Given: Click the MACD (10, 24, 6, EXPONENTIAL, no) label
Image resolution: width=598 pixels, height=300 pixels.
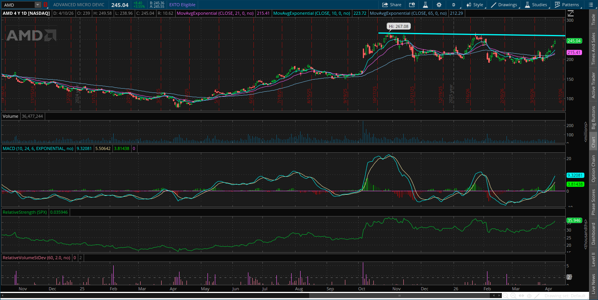Looking at the screenshot, I should [39, 148].
